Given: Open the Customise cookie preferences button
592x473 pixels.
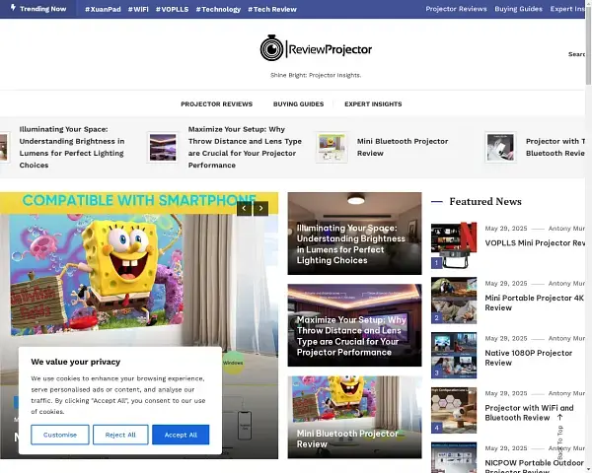Looking at the screenshot, I should 60,435.
